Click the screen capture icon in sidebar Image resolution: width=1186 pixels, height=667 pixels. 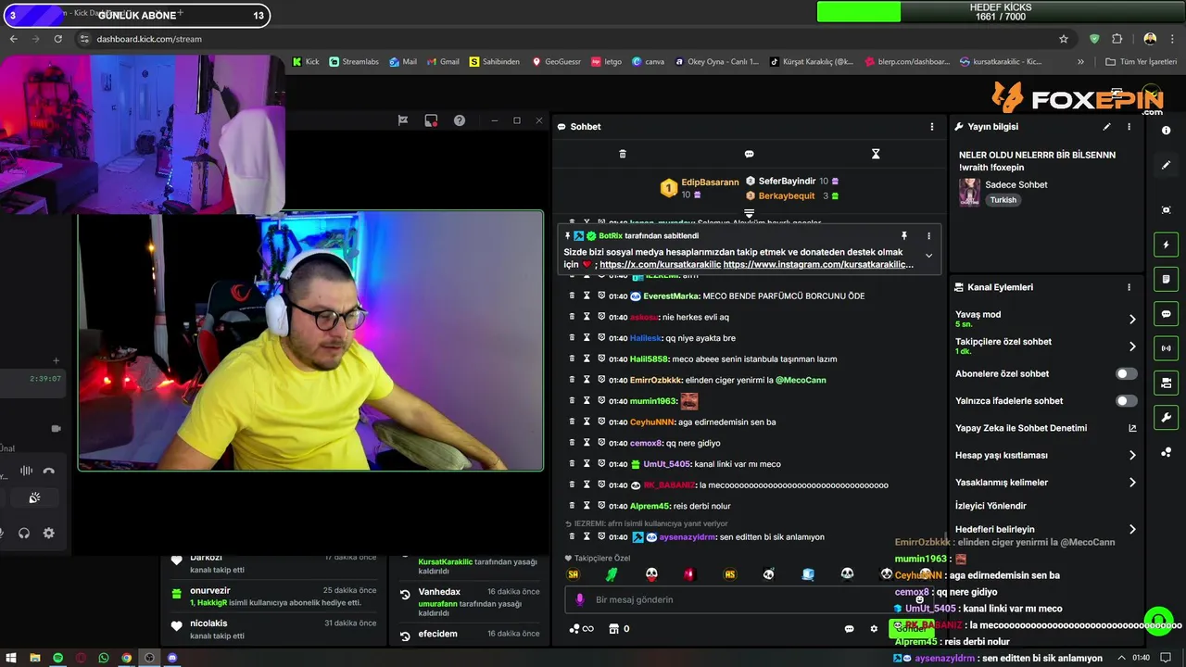1166,210
